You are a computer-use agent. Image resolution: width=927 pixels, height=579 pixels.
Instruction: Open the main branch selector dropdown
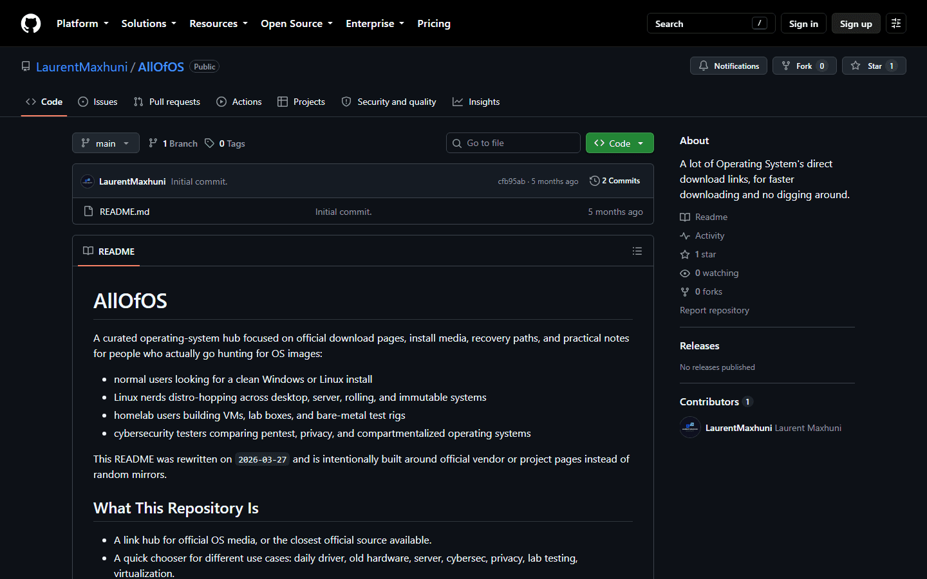106,143
